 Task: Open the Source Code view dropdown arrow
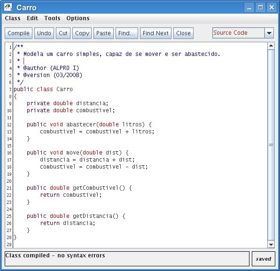click(x=269, y=33)
